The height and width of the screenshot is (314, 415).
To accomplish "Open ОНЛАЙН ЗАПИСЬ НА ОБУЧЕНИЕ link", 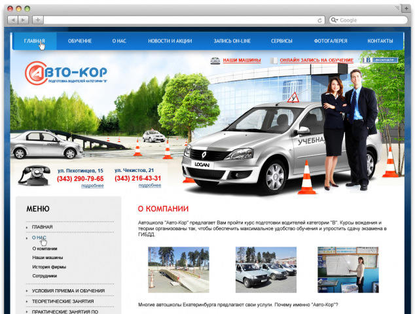I will (317, 60).
